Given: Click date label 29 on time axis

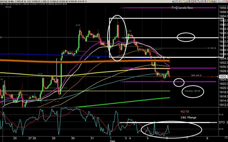Looking at the screenshot, I should 54,138.
